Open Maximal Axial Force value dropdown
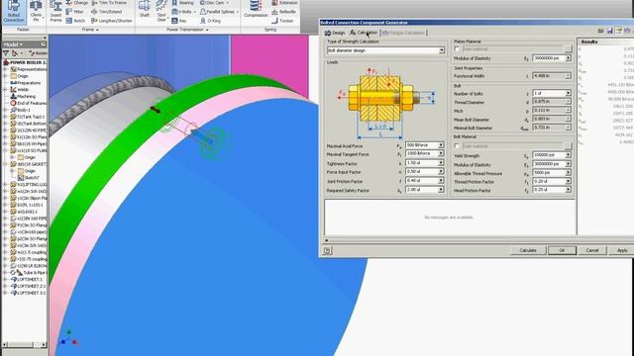Screen dimensions: 634x356 click(x=441, y=145)
